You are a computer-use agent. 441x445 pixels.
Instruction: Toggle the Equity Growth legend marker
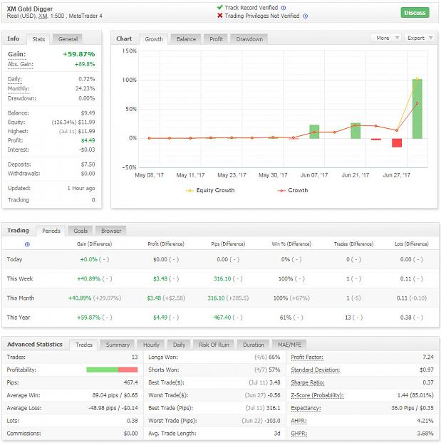190,190
